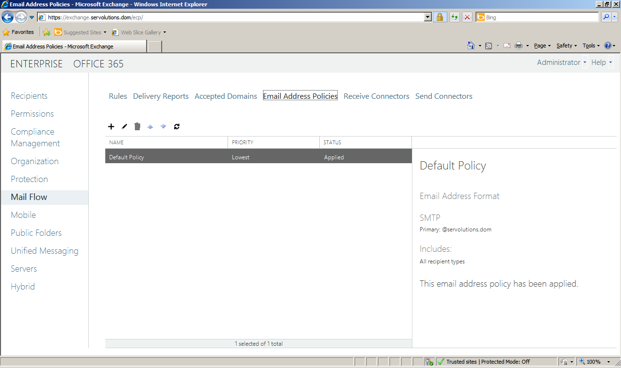The height and width of the screenshot is (368, 621).
Task: Switch to Enterprise view
Action: (x=36, y=64)
